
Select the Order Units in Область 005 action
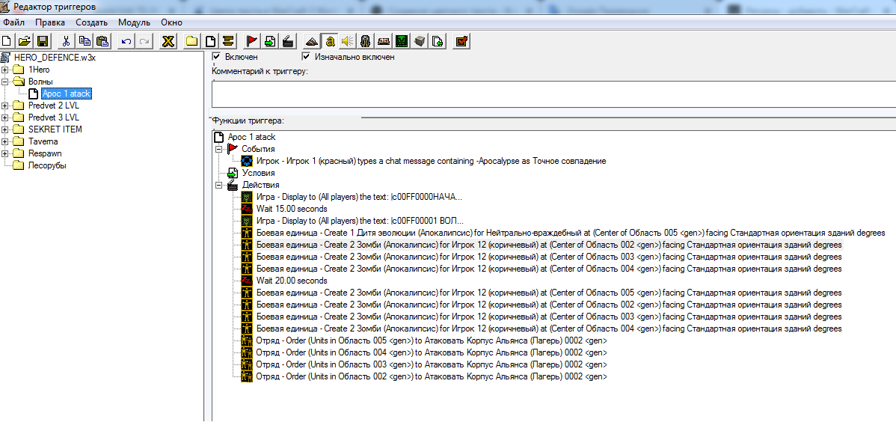click(x=432, y=341)
